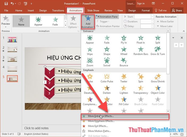This screenshot has height=137, width=187.
Task: Select the Split entrance effect
Action: (158, 39)
